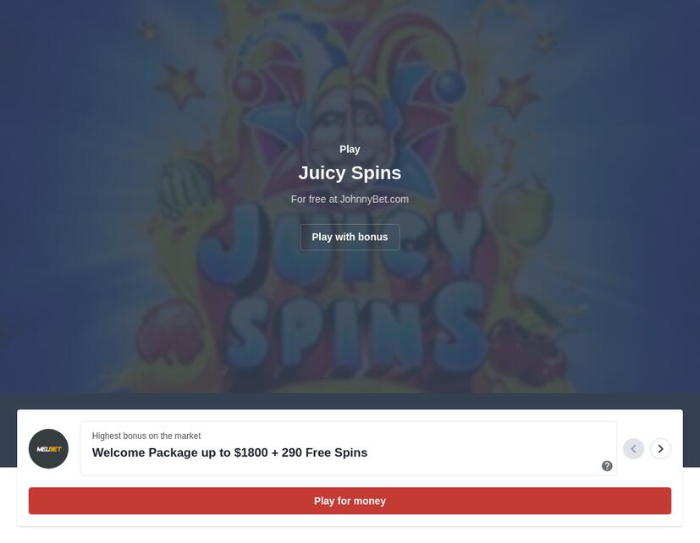Click the watermelon in the game artwork

185,188
